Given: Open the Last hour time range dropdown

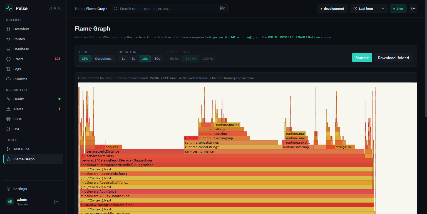Looking at the screenshot, I should click(x=369, y=9).
